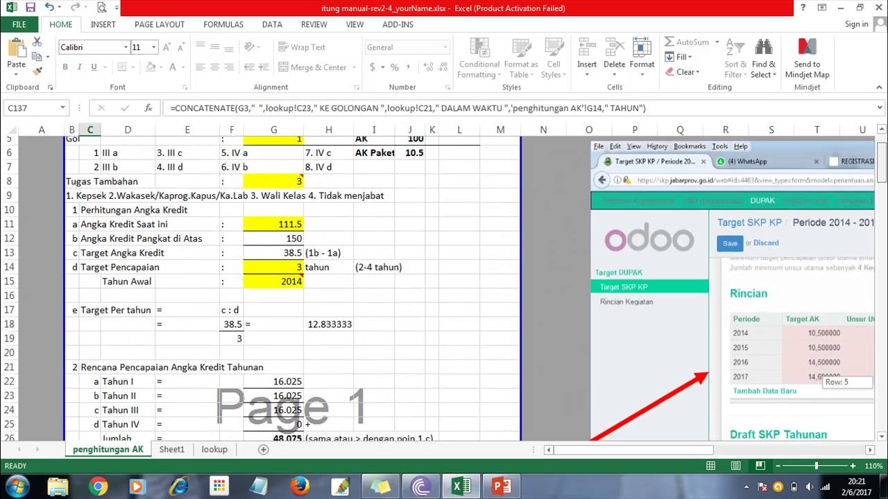Open the Merge & Center dropdown arrow
888x499 pixels.
[354, 67]
